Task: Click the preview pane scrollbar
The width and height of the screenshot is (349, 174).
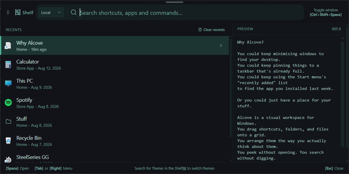Action: pyautogui.click(x=343, y=94)
